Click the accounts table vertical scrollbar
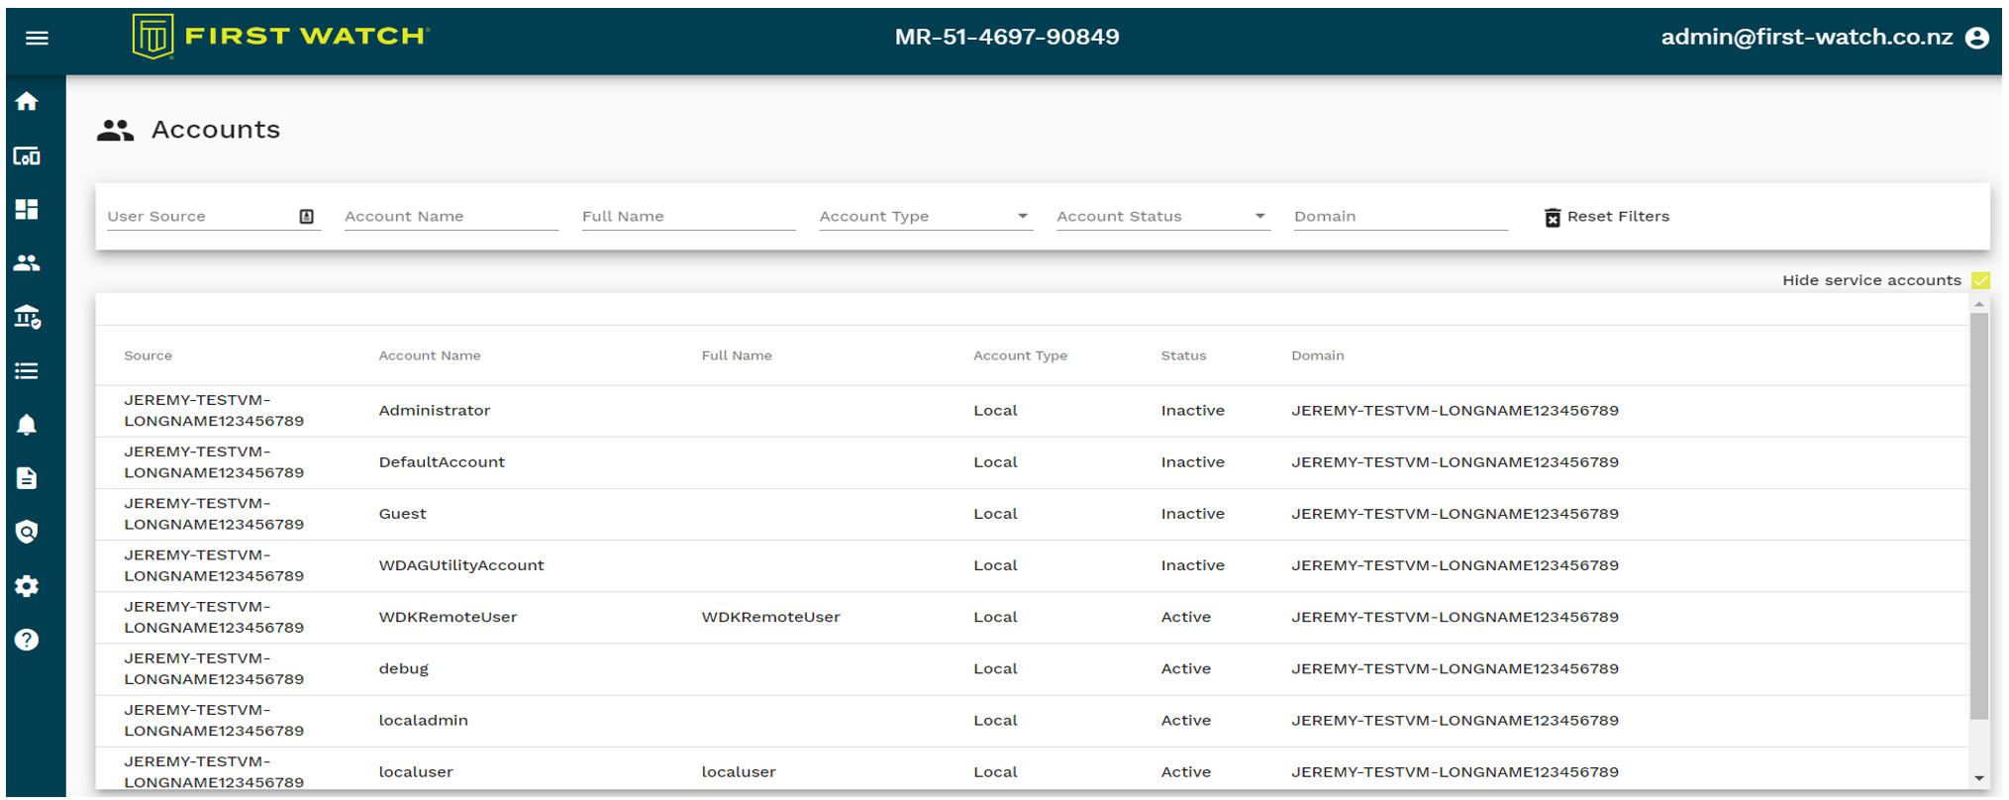Image resolution: width=2009 pixels, height=800 pixels. click(1978, 515)
